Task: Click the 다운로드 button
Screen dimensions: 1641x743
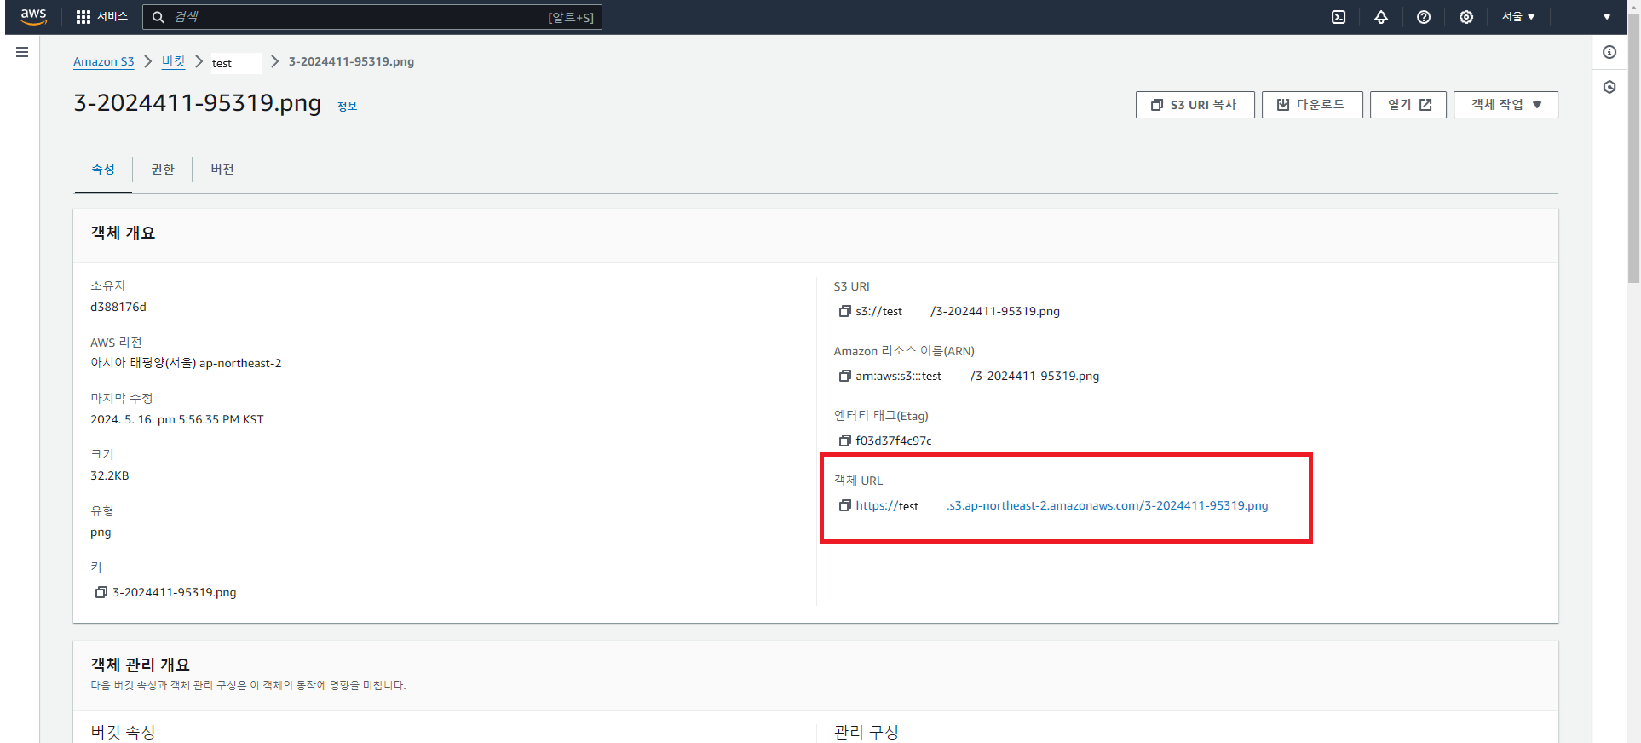Action: pyautogui.click(x=1312, y=105)
